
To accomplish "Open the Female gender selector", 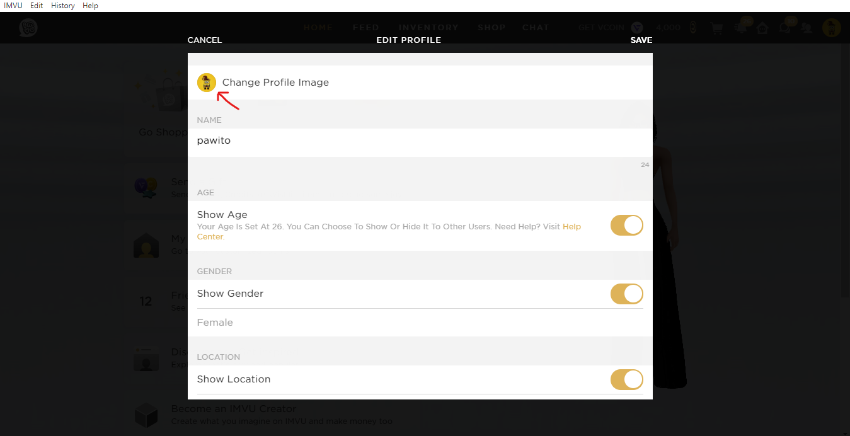I will (215, 323).
